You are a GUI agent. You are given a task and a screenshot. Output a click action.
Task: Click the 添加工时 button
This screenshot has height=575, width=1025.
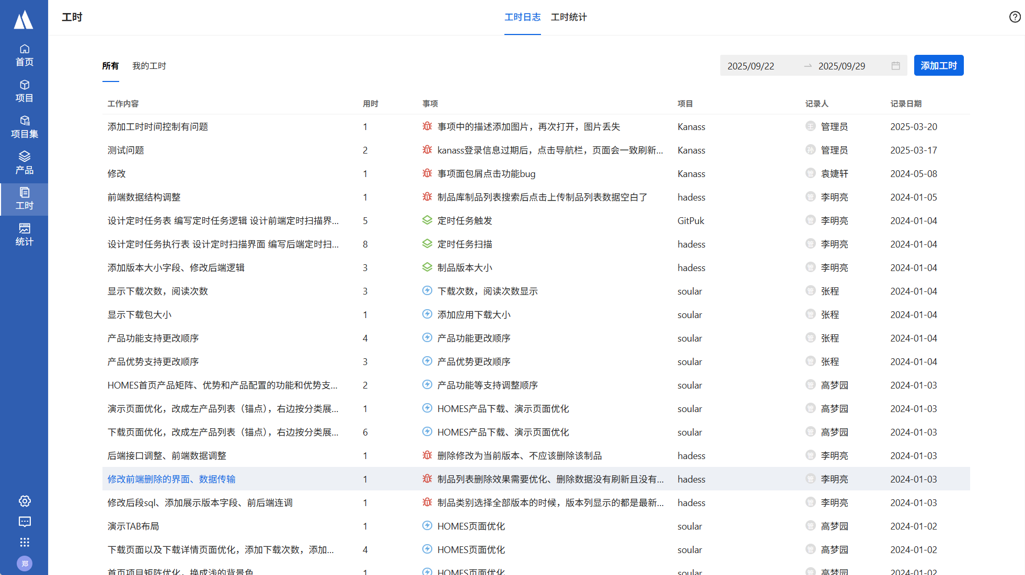click(938, 66)
